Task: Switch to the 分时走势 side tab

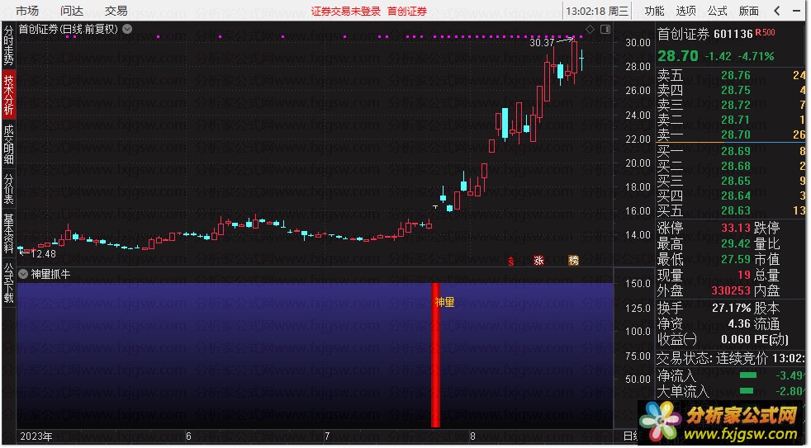Action: tap(9, 45)
